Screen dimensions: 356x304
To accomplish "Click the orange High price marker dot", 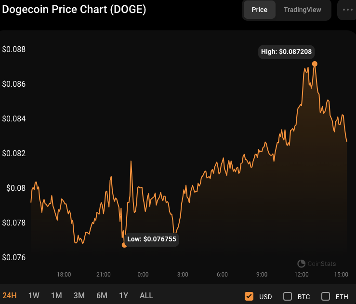I will point(315,64).
